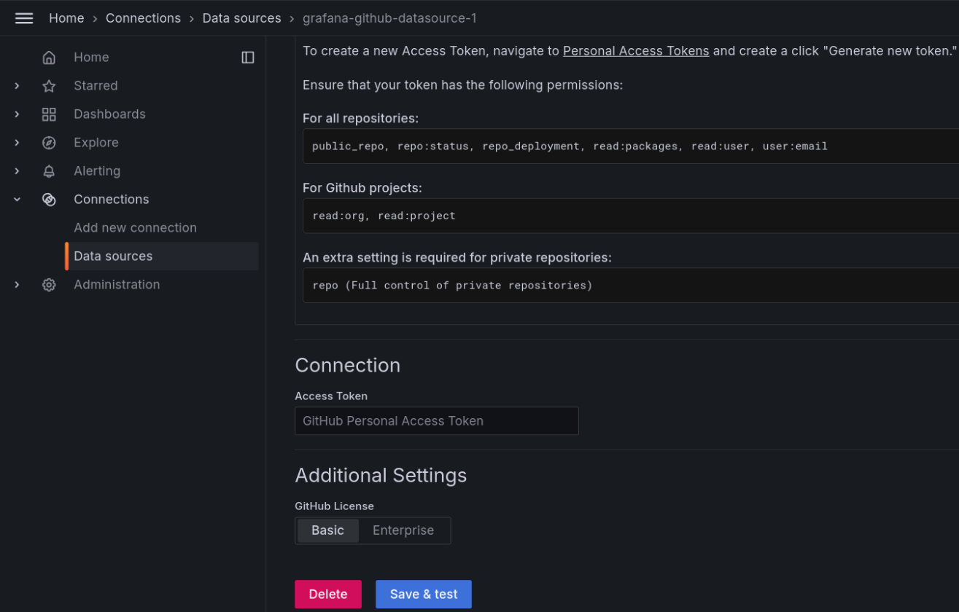Collapse the Connections section chevron
This screenshot has height=612, width=959.
pos(18,200)
